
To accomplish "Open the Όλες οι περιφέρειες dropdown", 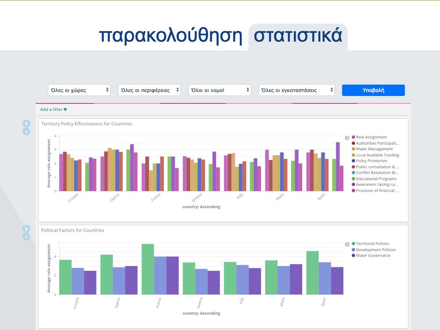I will 149,90.
